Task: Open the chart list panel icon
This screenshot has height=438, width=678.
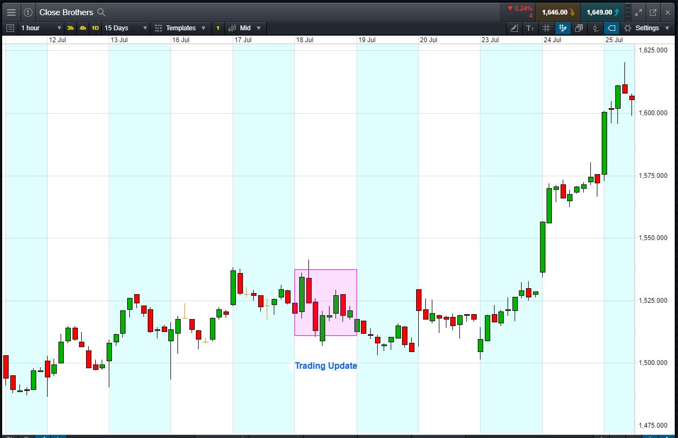Action: [10, 28]
